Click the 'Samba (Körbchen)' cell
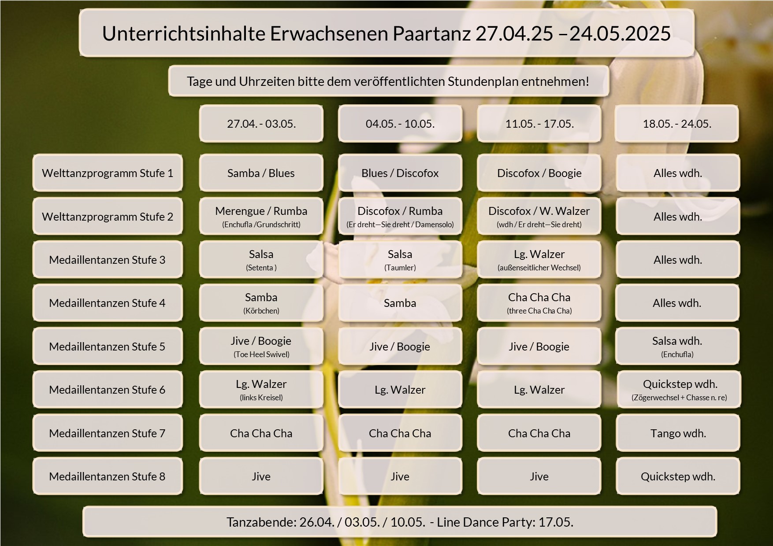Screen dimensions: 773x546 tap(261, 303)
